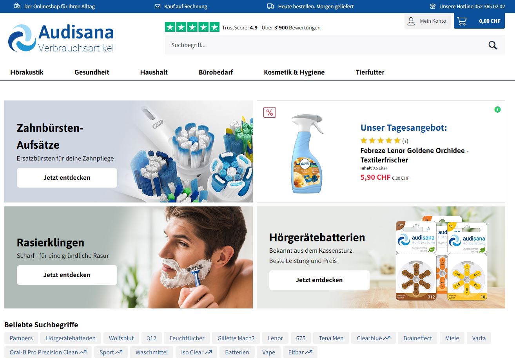Click the Audisana logo
Viewport: 515px width, 363px height.
[x=61, y=38]
